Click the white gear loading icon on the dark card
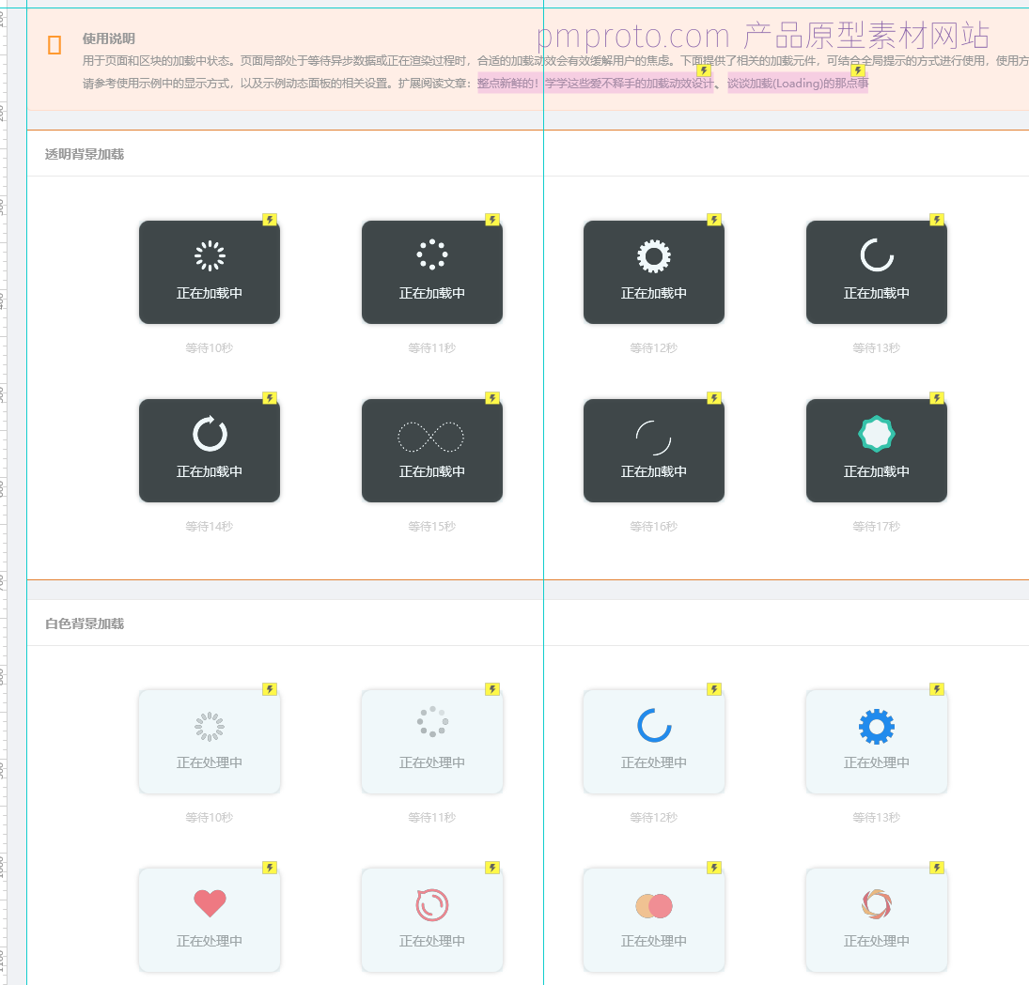The image size is (1029, 985). tap(654, 255)
